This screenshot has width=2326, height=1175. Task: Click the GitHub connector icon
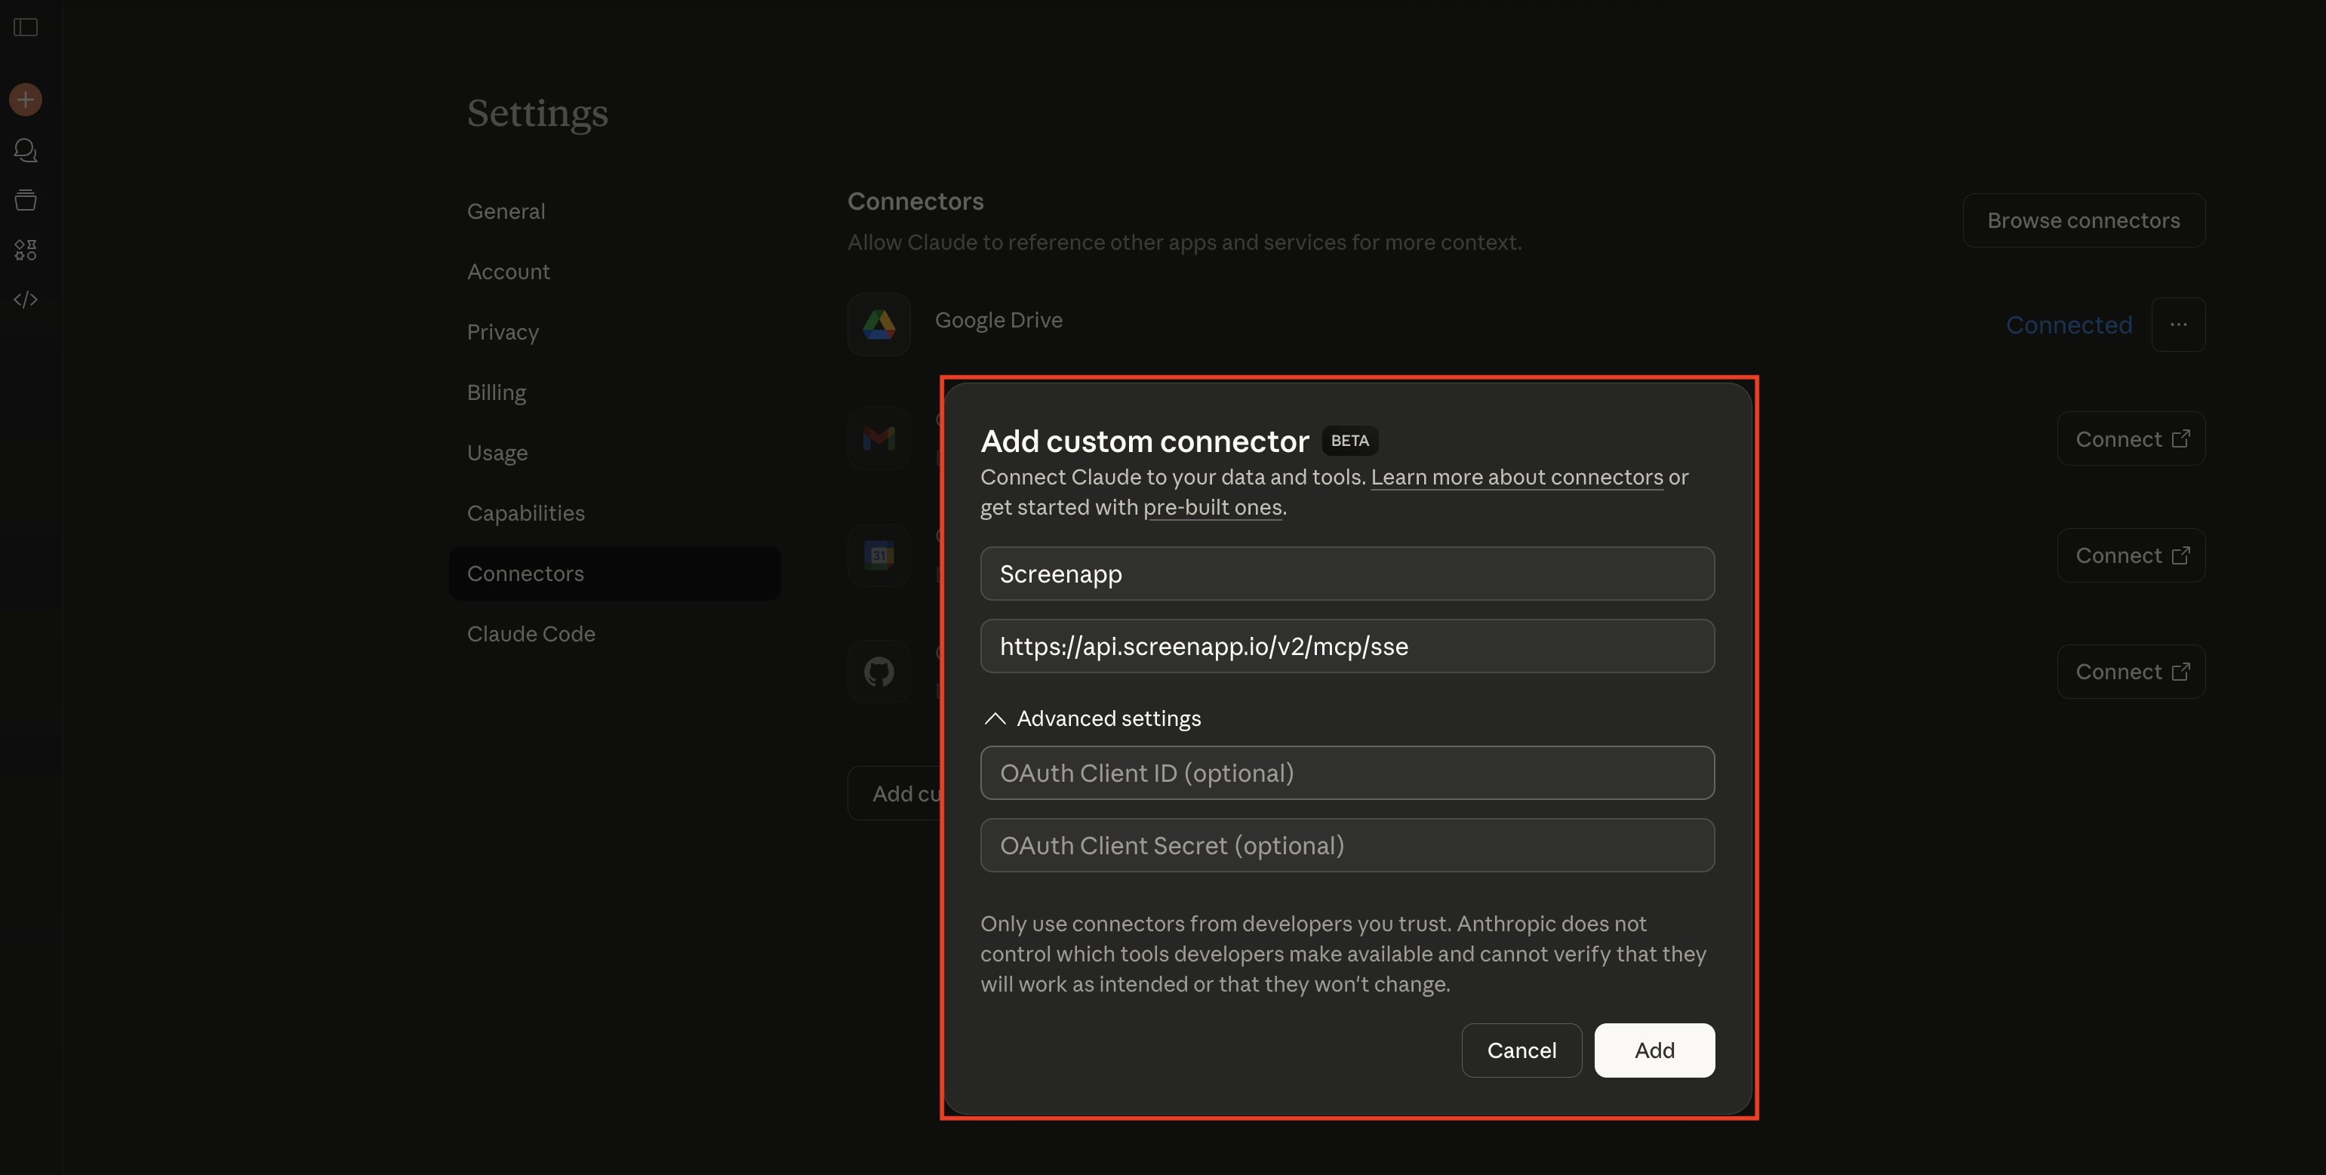pos(878,671)
